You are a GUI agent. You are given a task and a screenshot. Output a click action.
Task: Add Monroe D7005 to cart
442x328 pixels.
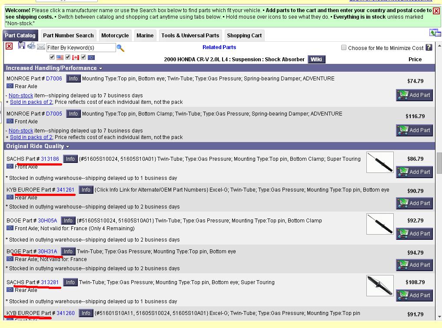click(x=414, y=130)
